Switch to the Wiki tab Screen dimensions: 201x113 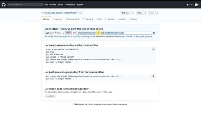[x=99, y=19]
